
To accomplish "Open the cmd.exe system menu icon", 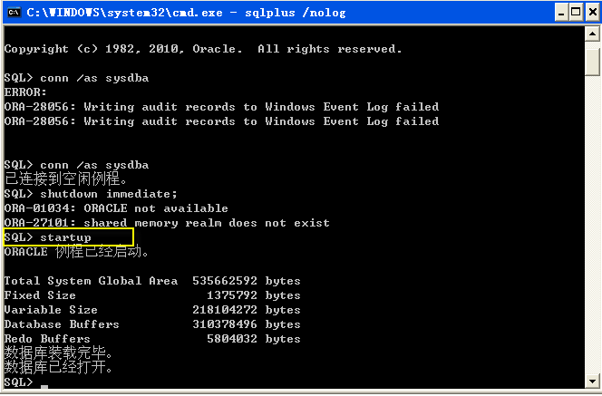I will tap(14, 13).
